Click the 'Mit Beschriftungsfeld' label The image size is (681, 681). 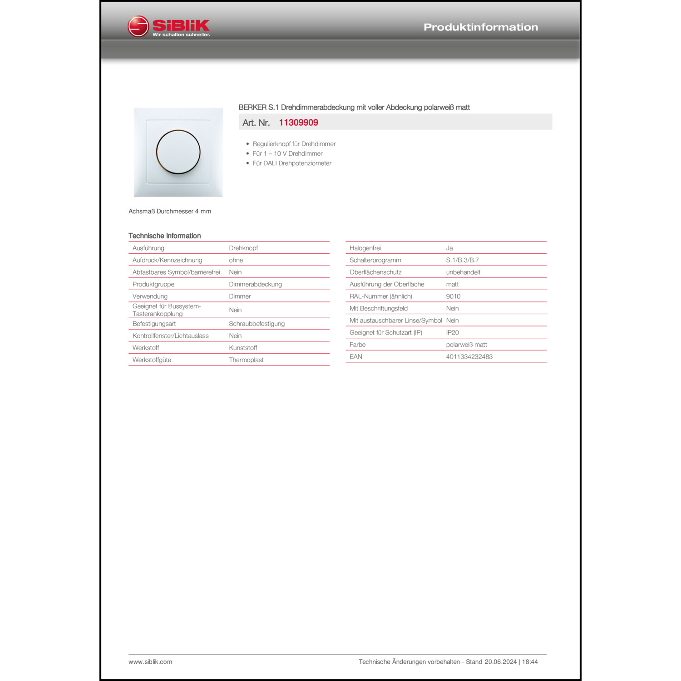[x=379, y=308]
